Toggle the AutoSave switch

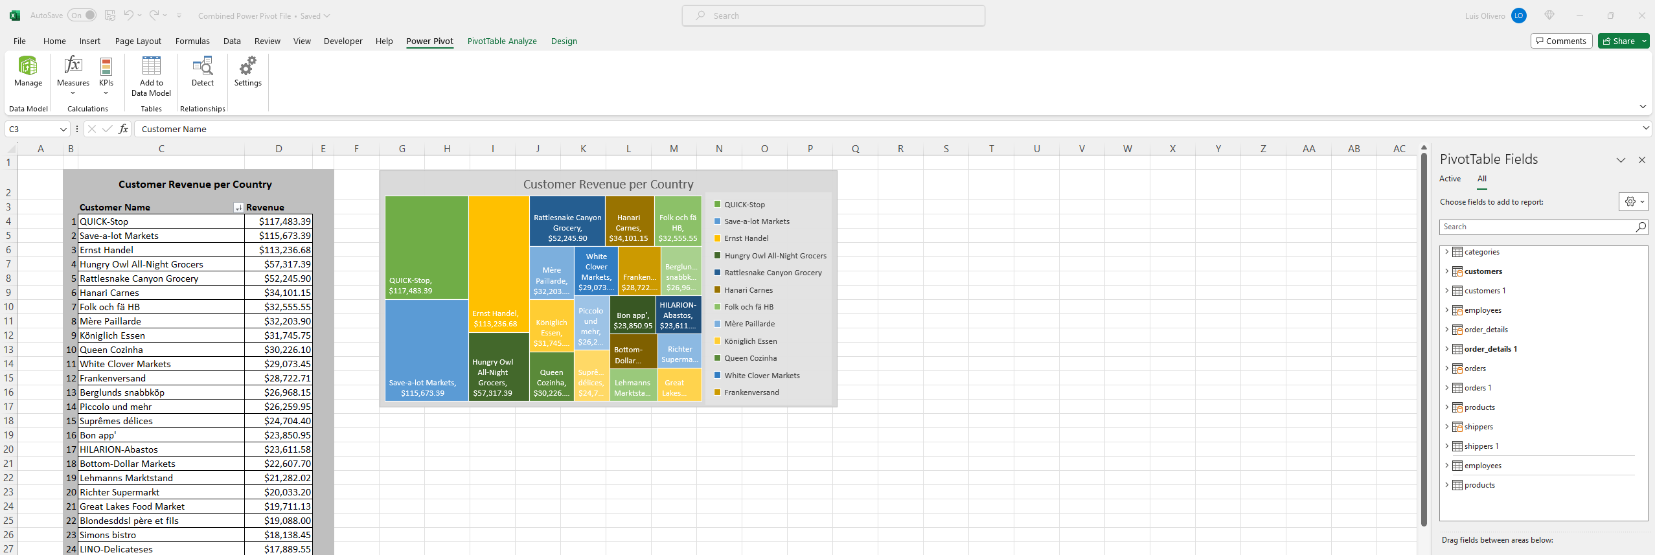[x=83, y=16]
